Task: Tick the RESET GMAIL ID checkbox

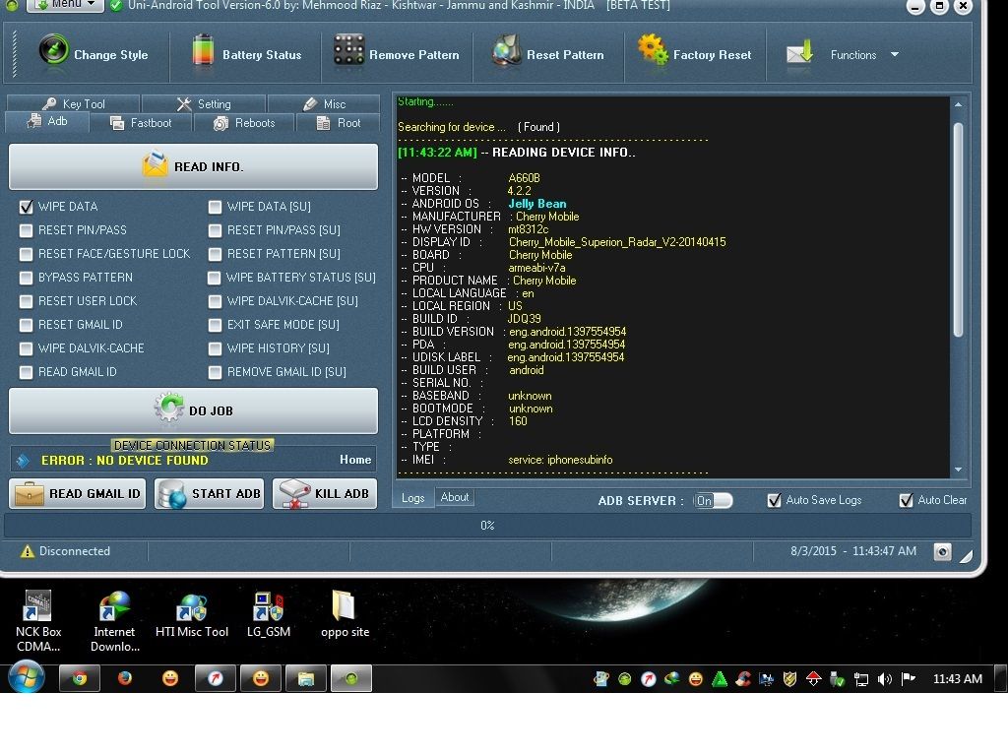Action: coord(26,325)
